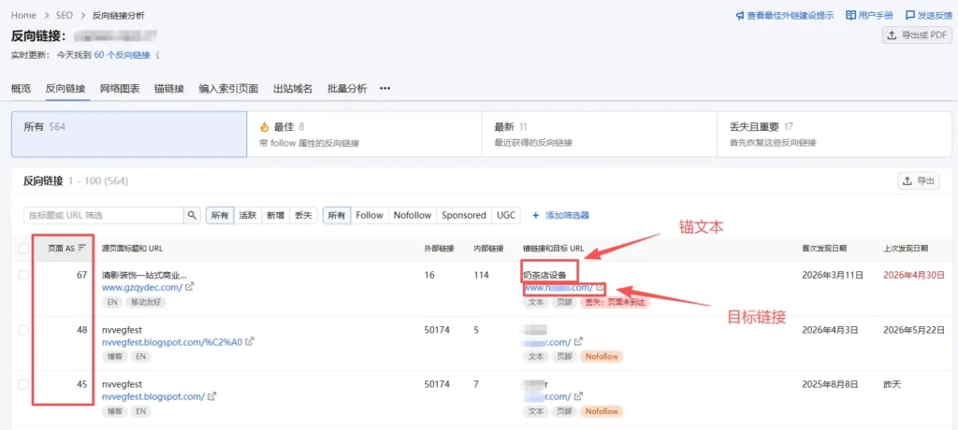Image resolution: width=958 pixels, height=430 pixels.
Task: Open external link icon beside nvvegfest.blogspot.com/%C2%A0
Action: tap(250, 341)
